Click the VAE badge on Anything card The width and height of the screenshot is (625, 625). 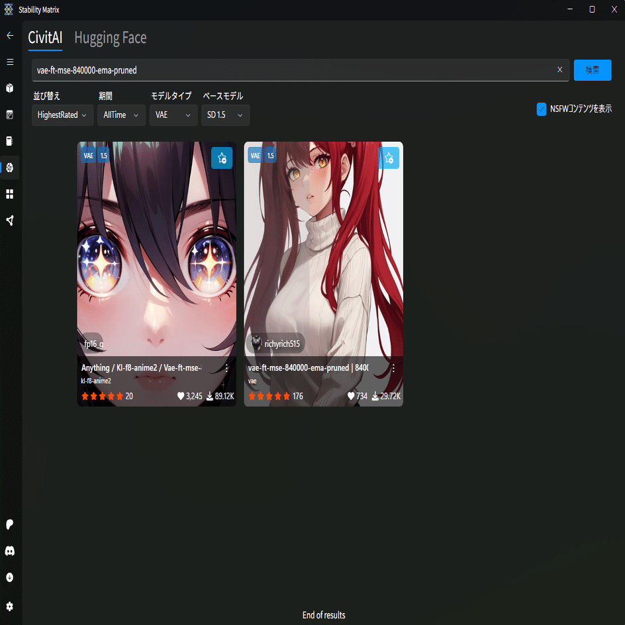click(89, 156)
